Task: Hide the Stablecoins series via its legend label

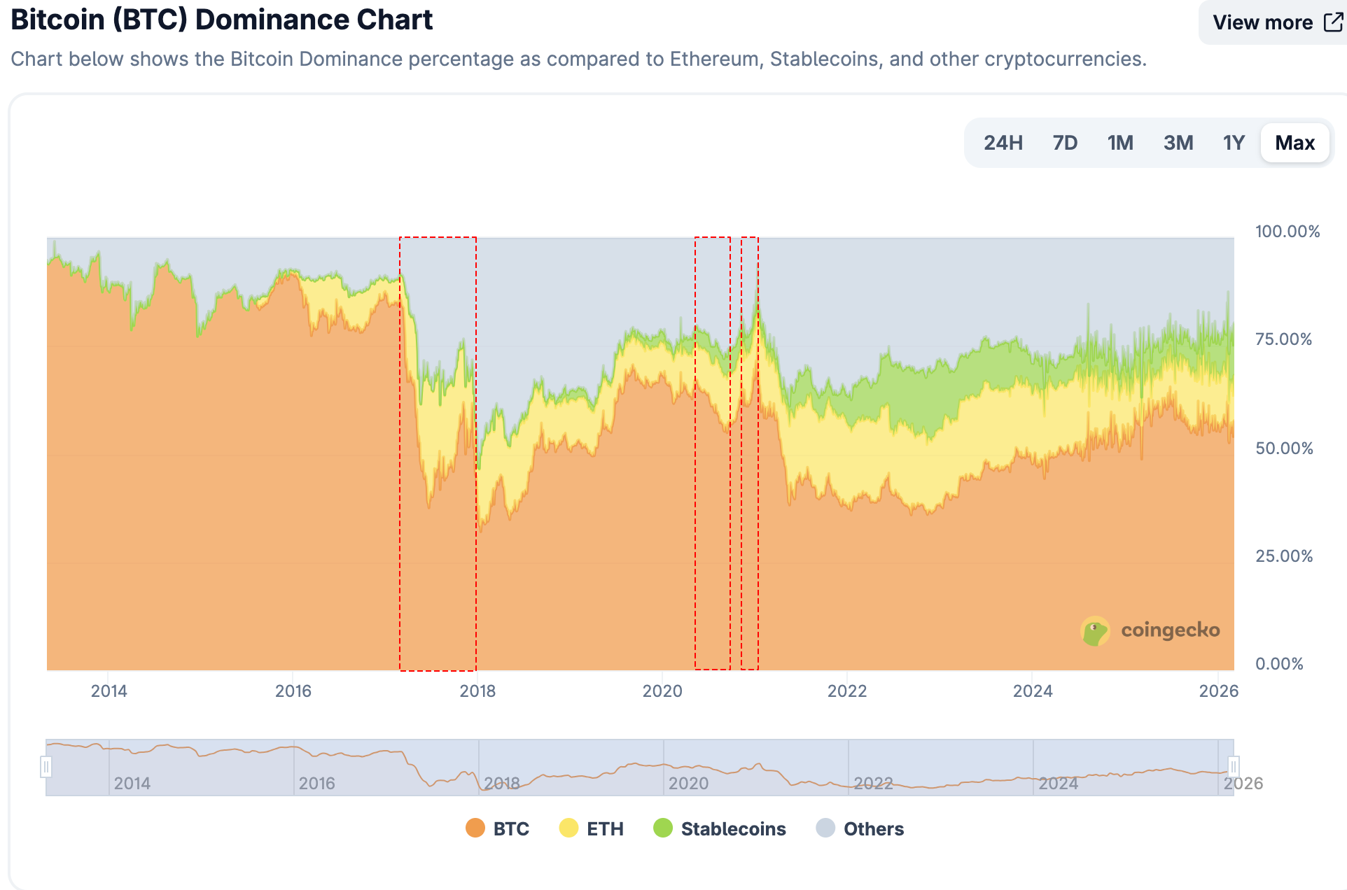Action: click(x=734, y=829)
